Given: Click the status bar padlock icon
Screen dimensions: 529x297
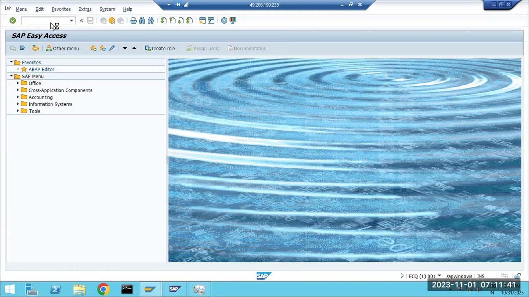Looking at the screenshot, I should pos(517,276).
